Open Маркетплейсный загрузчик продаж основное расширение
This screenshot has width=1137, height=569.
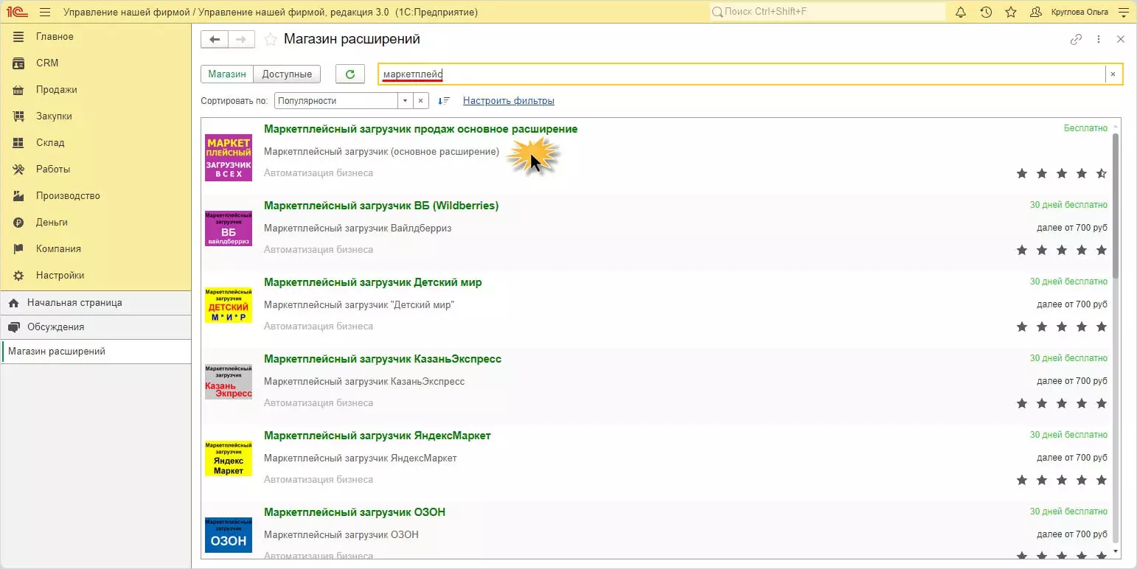pyautogui.click(x=421, y=129)
